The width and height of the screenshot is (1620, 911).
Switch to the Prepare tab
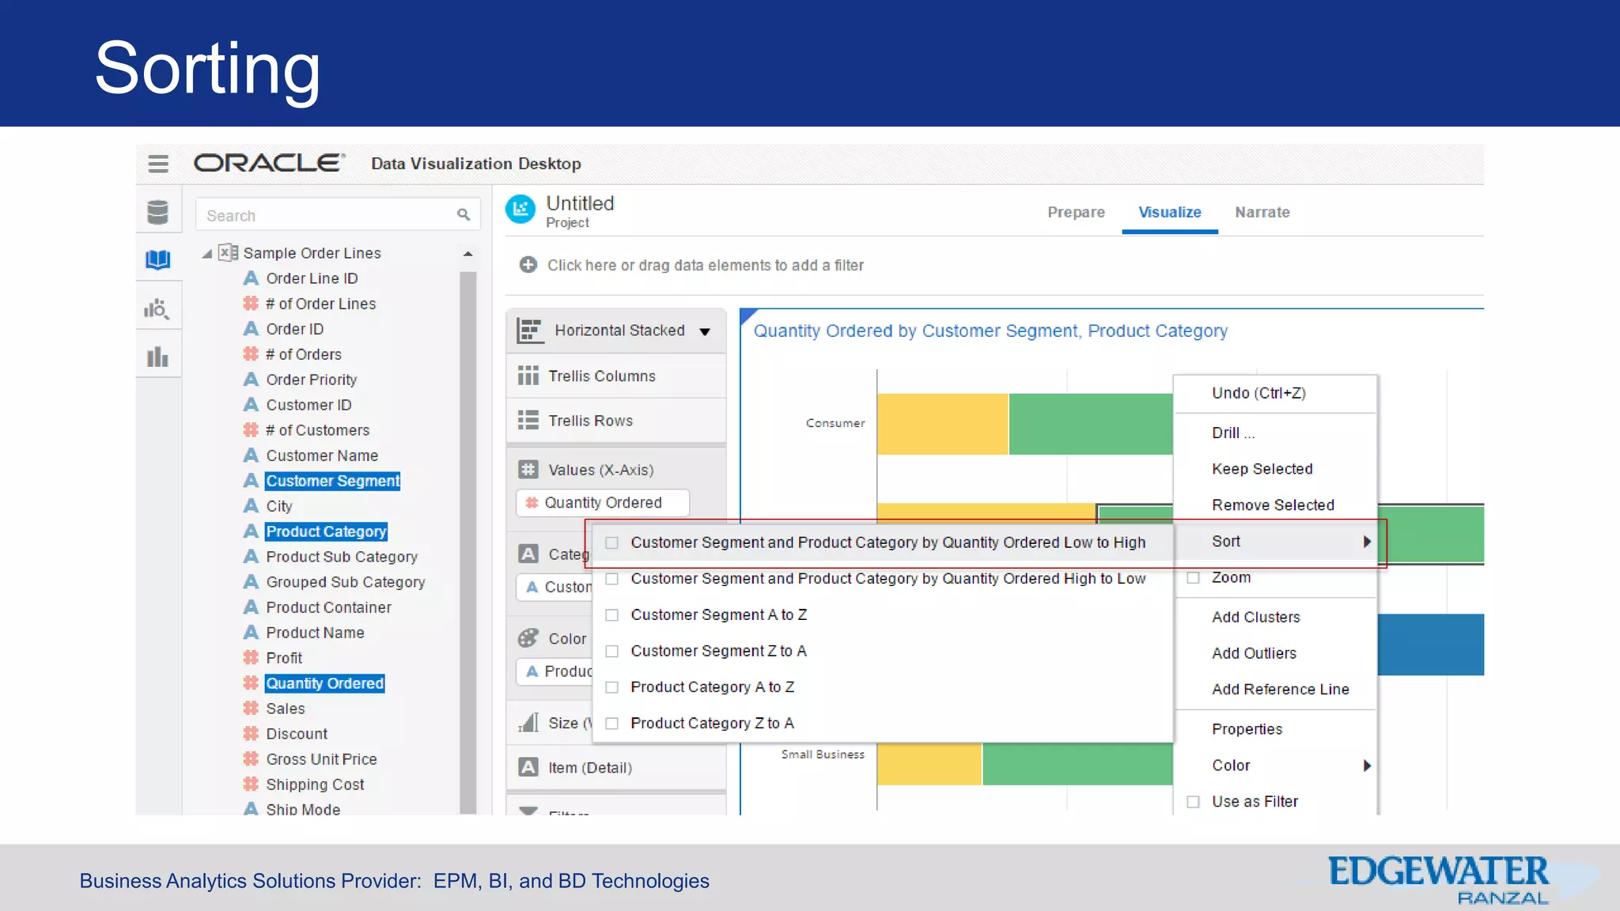pyautogui.click(x=1076, y=212)
